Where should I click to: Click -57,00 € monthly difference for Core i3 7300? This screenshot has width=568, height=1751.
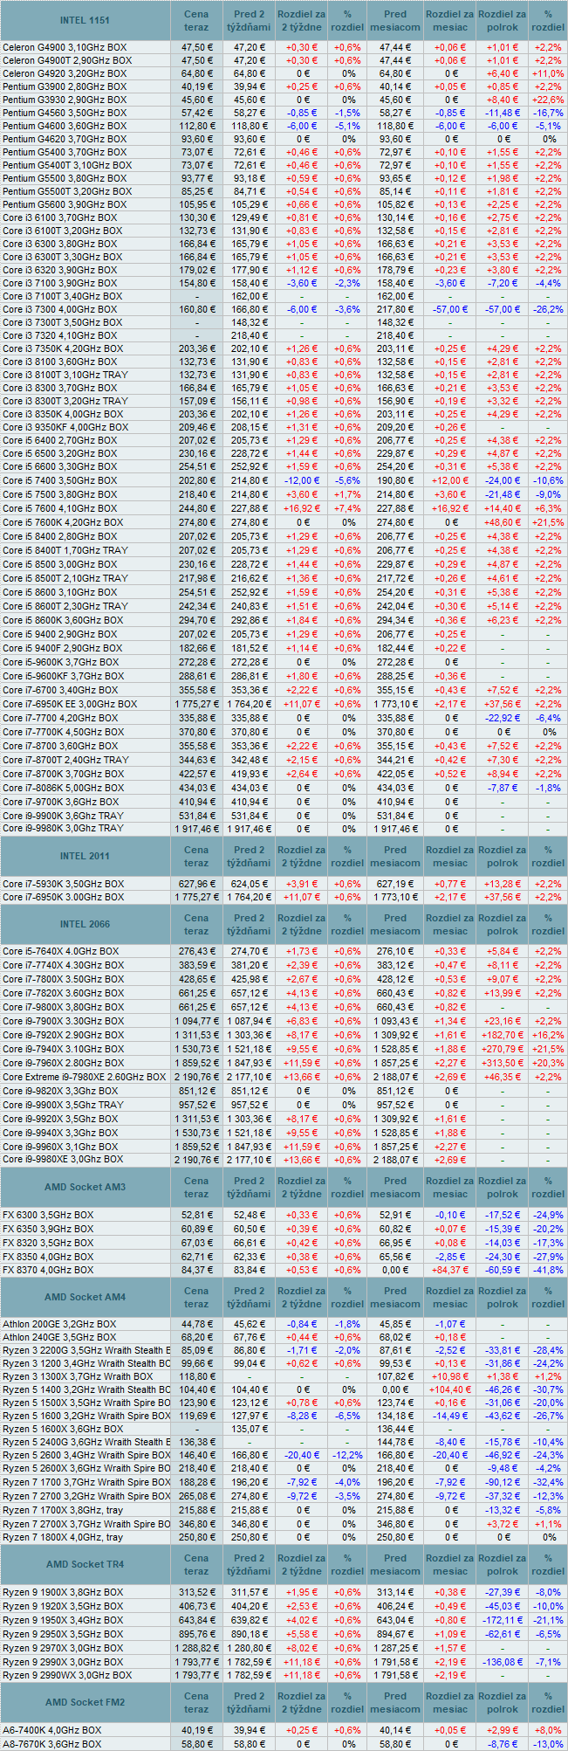450,309
